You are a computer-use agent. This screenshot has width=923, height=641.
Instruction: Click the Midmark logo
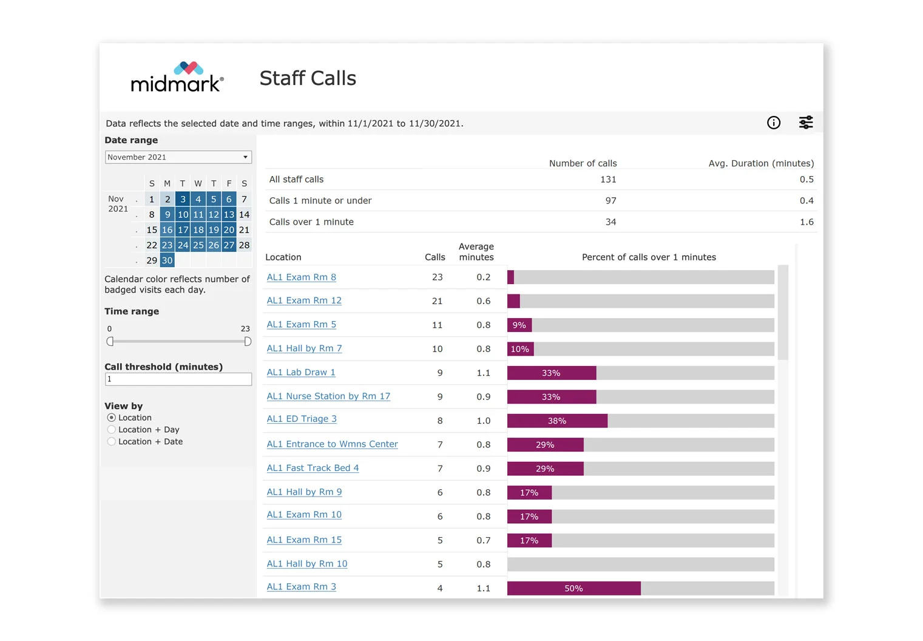pyautogui.click(x=177, y=76)
